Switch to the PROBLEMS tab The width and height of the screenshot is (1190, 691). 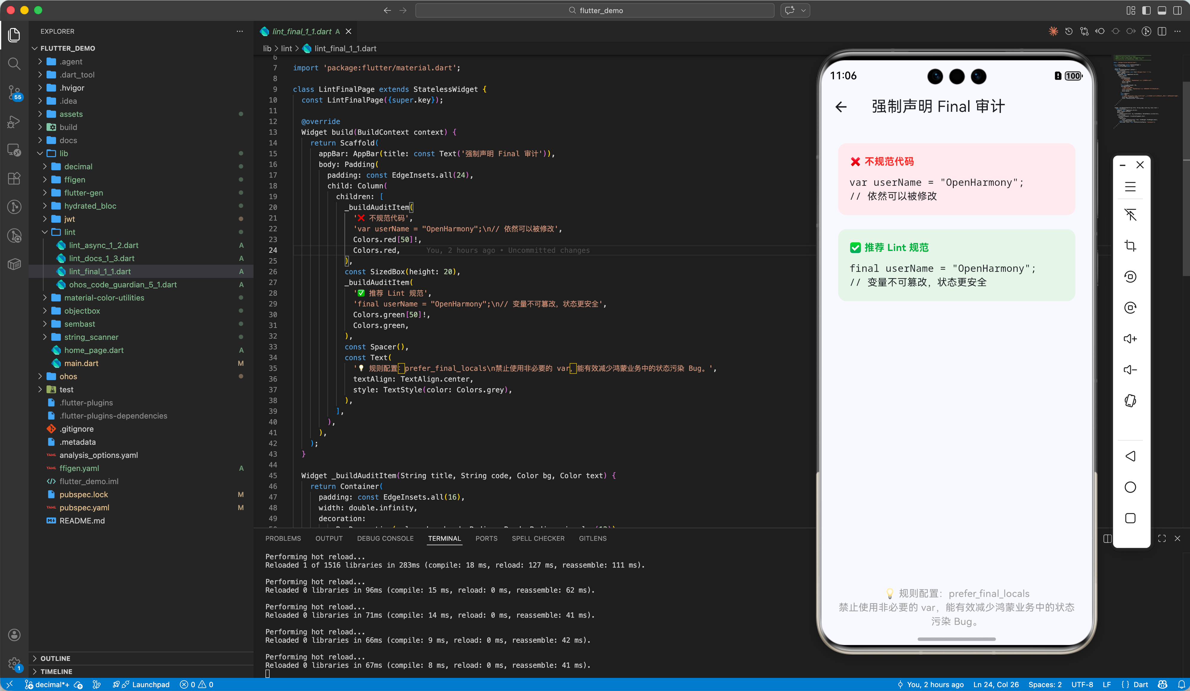[x=283, y=539]
